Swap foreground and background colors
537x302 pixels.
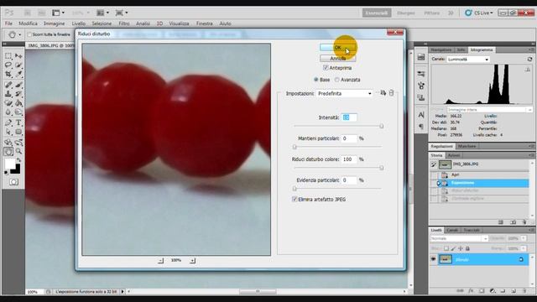point(18,160)
